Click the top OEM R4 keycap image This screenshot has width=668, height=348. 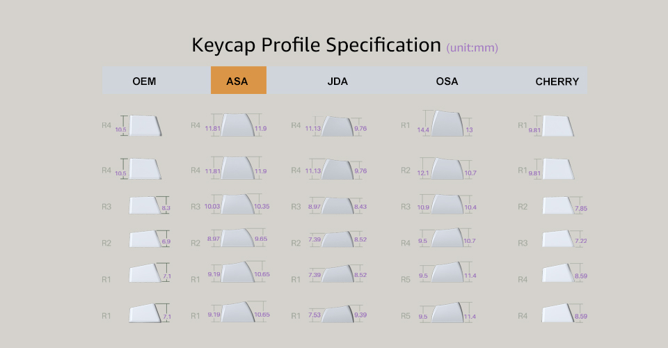[x=145, y=125]
